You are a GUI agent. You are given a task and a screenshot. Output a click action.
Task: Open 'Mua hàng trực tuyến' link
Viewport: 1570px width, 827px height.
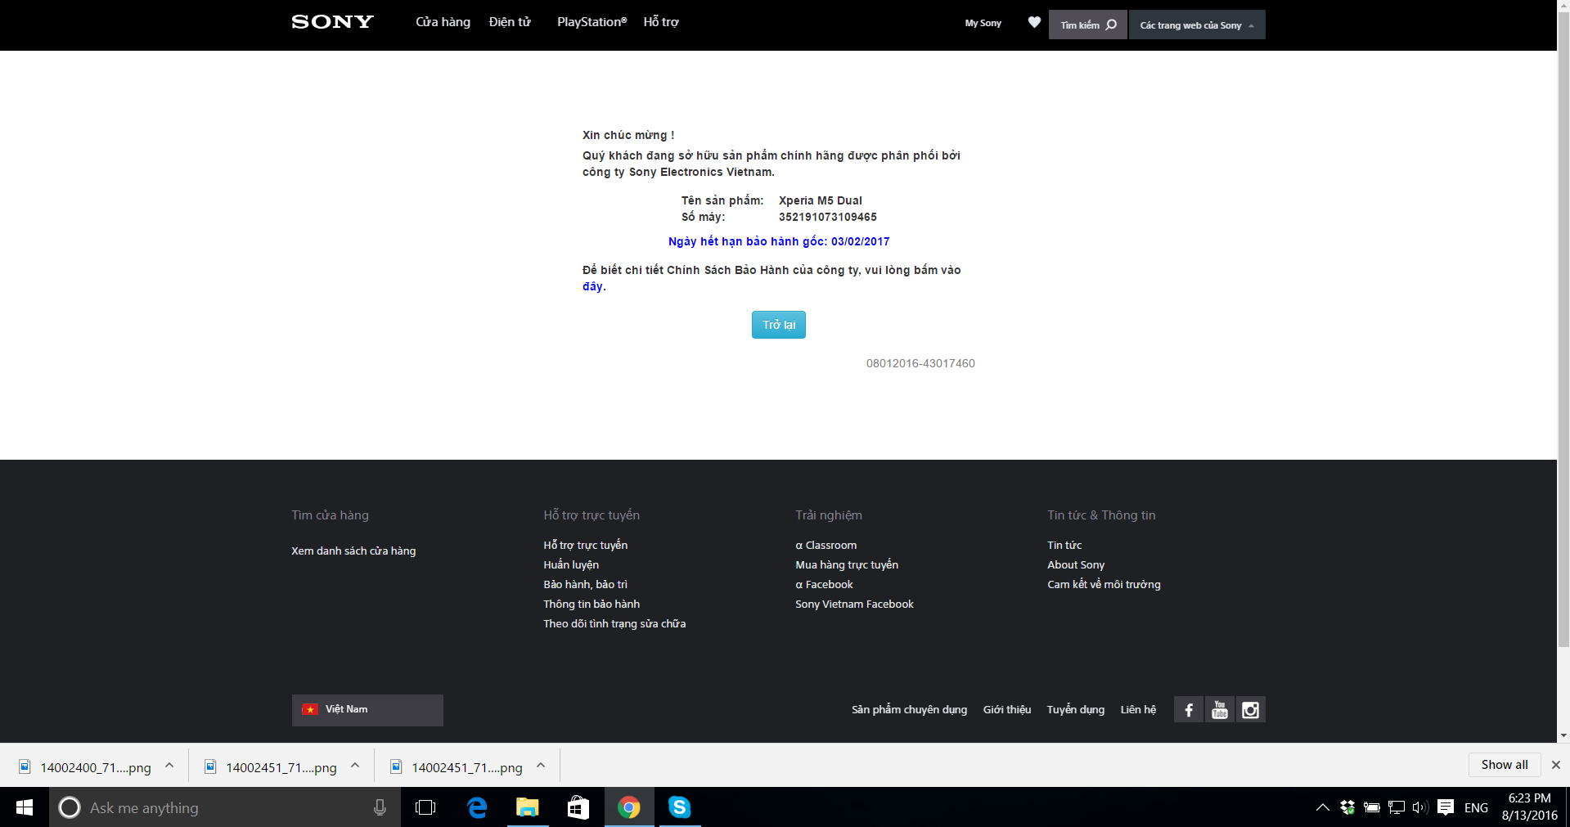coord(847,564)
